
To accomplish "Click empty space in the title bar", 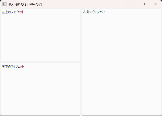I will click(83, 4).
